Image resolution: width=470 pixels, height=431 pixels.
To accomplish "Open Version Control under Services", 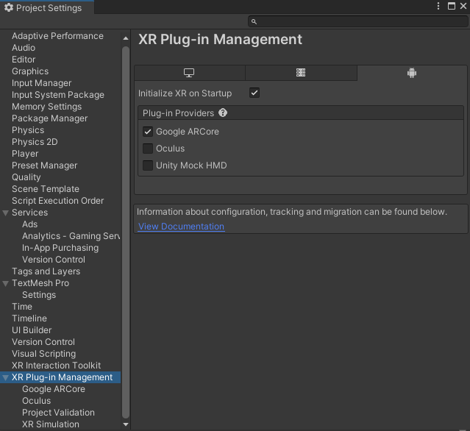I will coord(54,260).
